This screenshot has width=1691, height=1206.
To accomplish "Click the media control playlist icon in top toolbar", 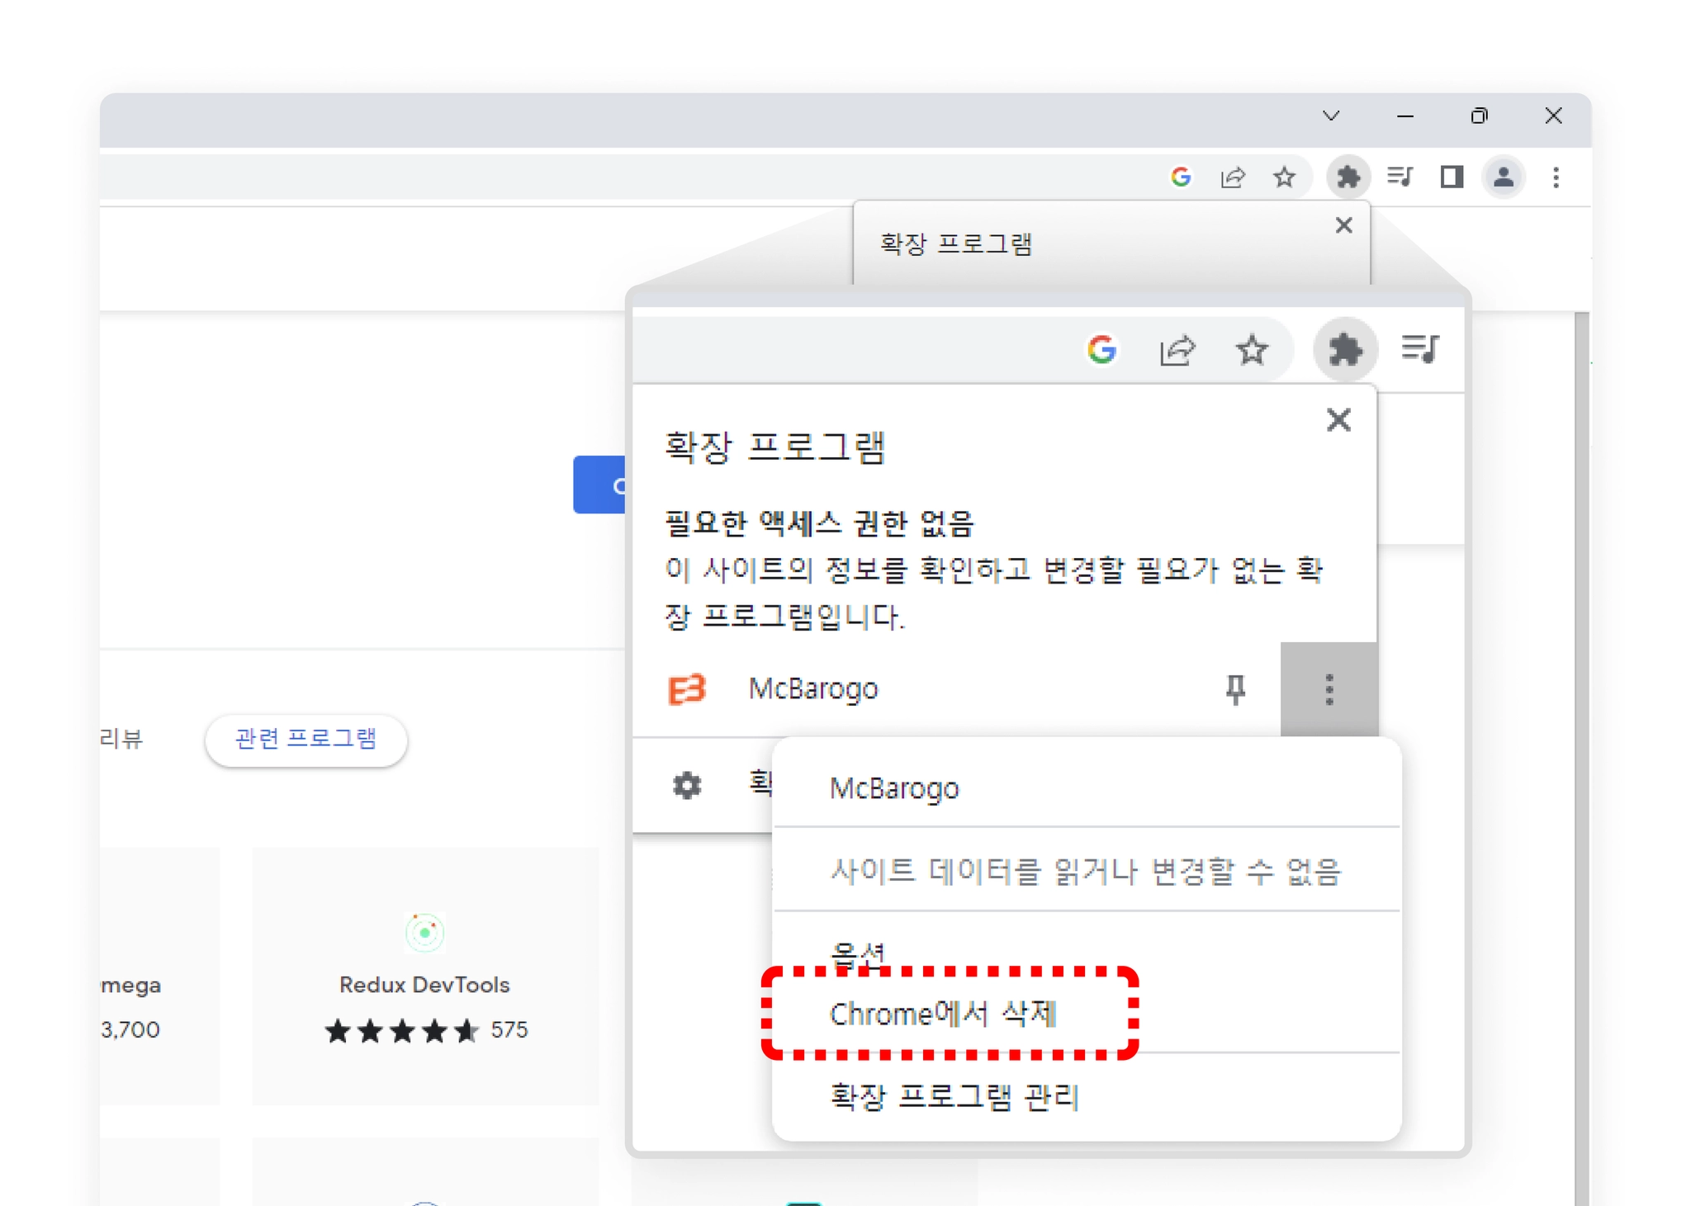I will 1400,177.
